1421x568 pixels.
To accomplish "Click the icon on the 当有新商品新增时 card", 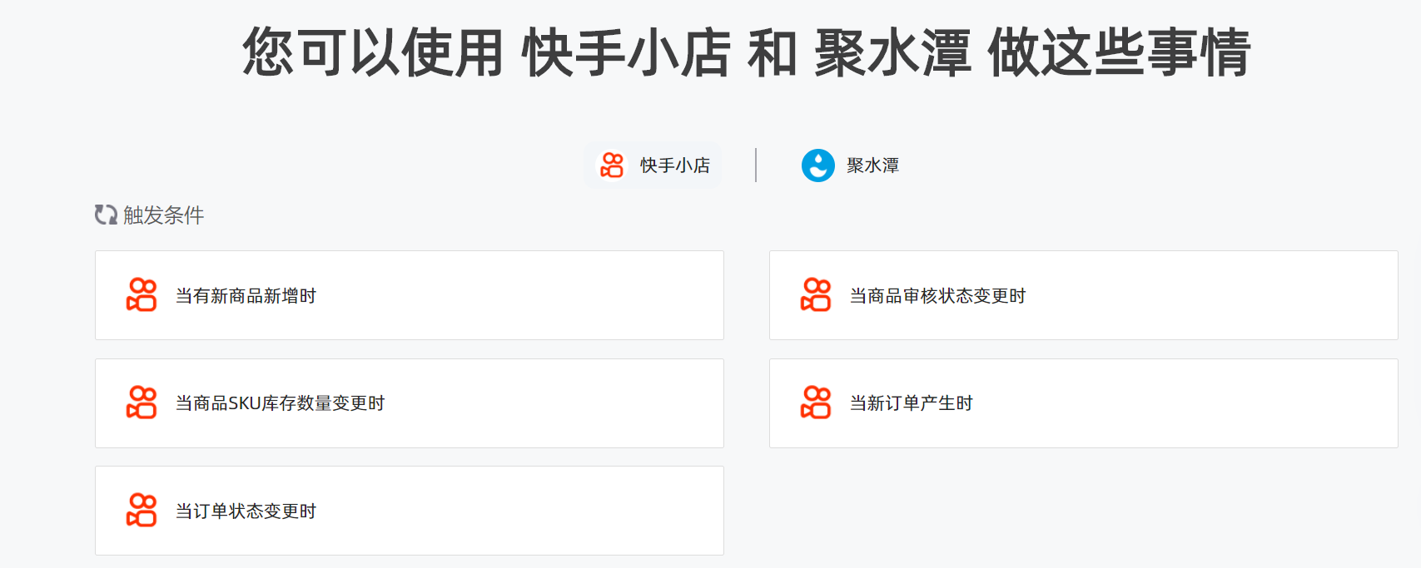I will point(142,295).
